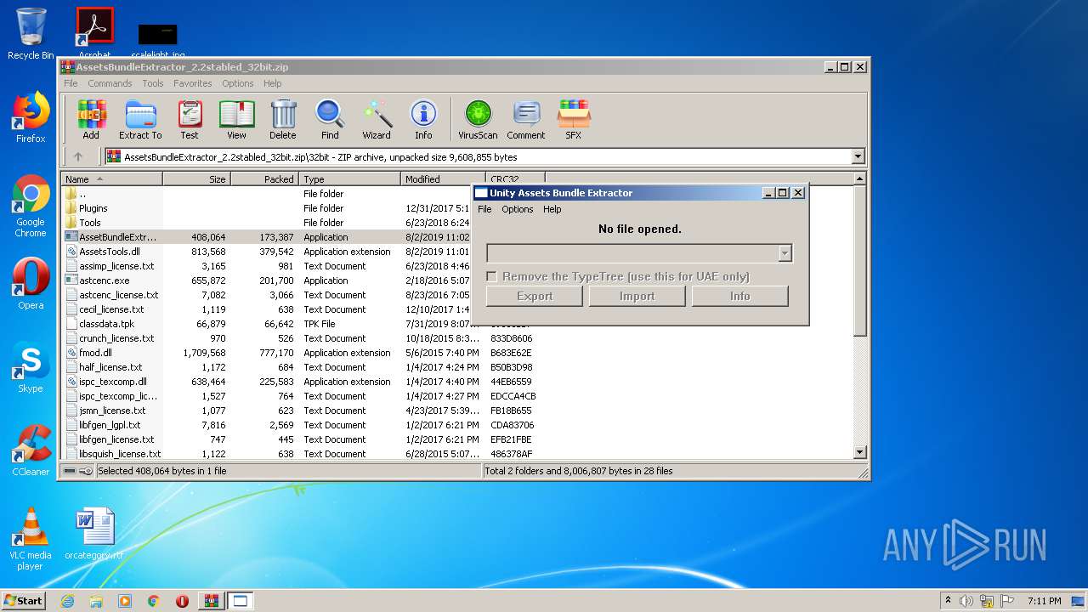Click the Find magnifier toolbar icon
This screenshot has width=1088, height=612.
pyautogui.click(x=330, y=120)
